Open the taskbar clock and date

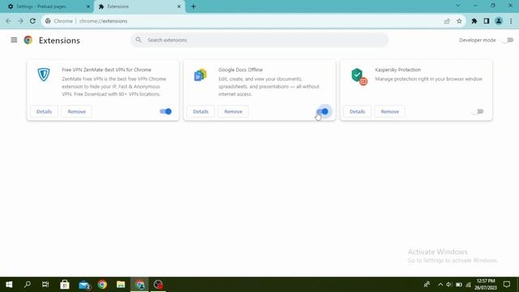(486, 285)
